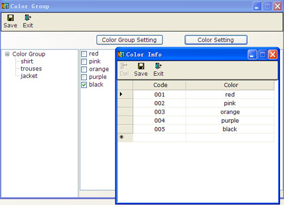Click the Color column header

(x=230, y=85)
